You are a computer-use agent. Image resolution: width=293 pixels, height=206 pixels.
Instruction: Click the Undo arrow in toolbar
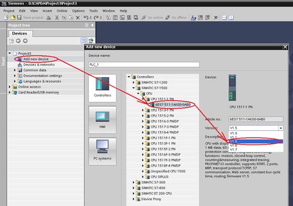tap(85, 17)
